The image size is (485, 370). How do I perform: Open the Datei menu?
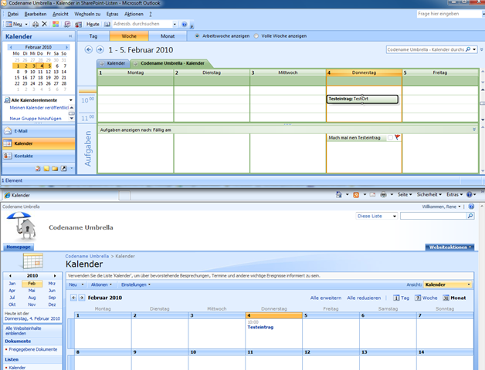(12, 14)
